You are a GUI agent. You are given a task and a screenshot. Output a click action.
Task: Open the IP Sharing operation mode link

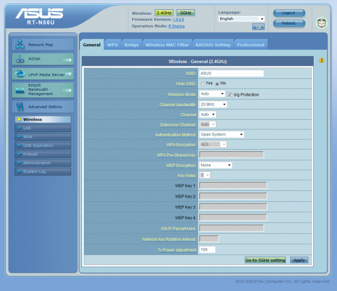click(177, 26)
